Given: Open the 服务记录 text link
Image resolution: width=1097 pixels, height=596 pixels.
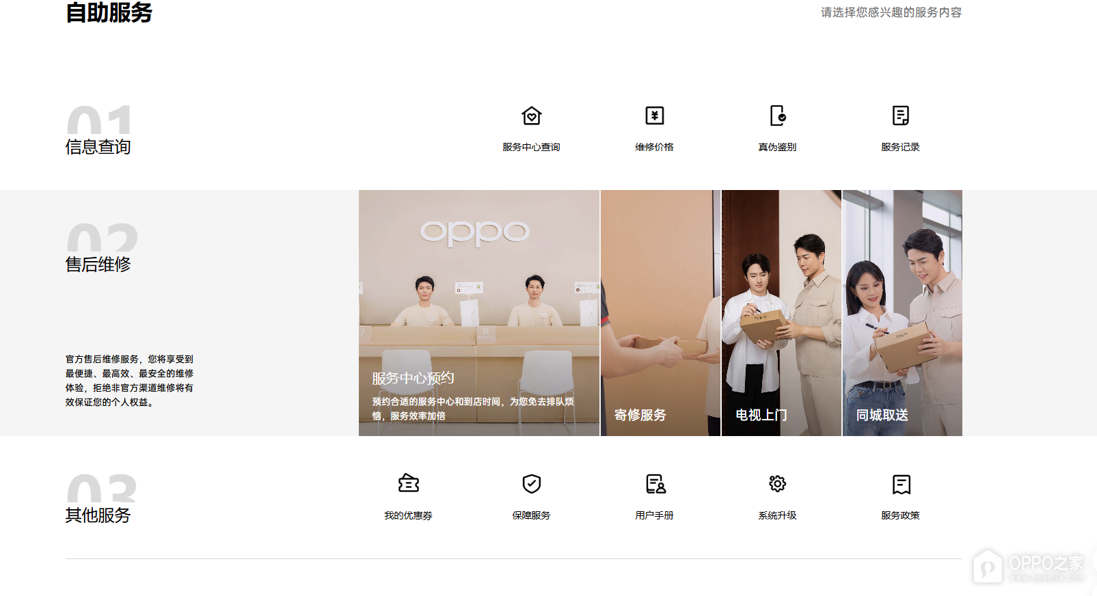Looking at the screenshot, I should (900, 147).
